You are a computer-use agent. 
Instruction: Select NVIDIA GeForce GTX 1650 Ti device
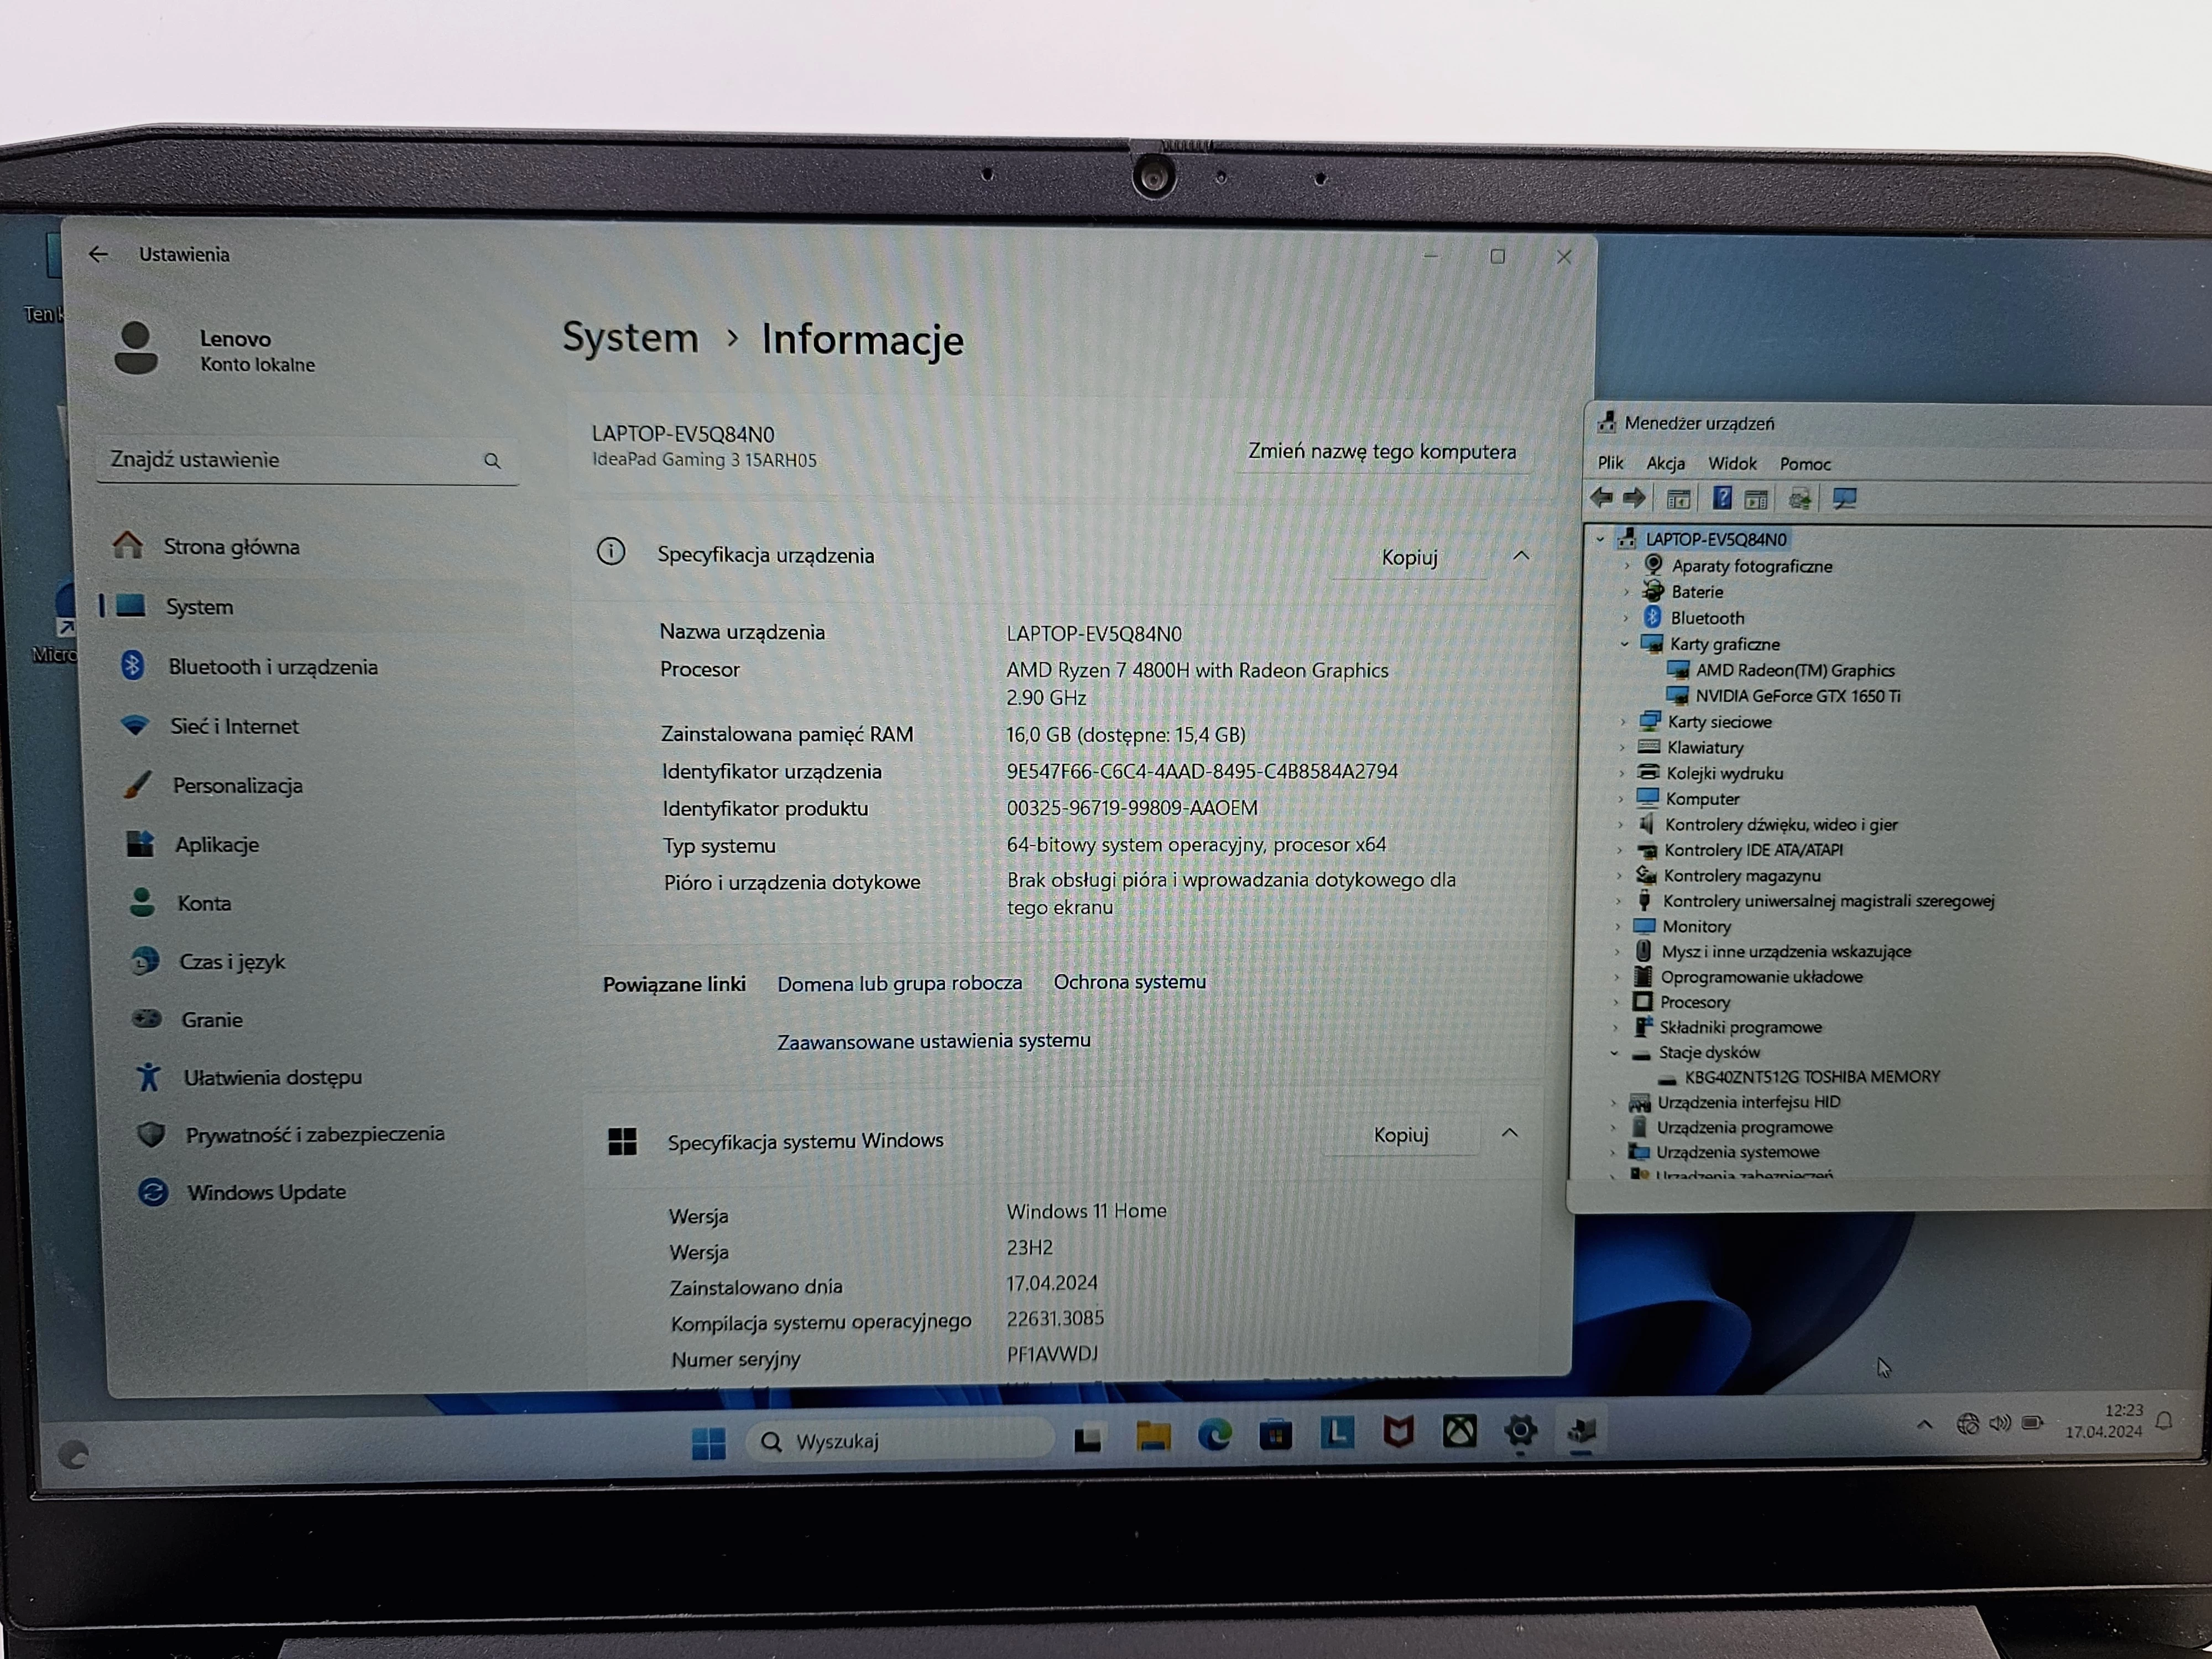point(1797,696)
